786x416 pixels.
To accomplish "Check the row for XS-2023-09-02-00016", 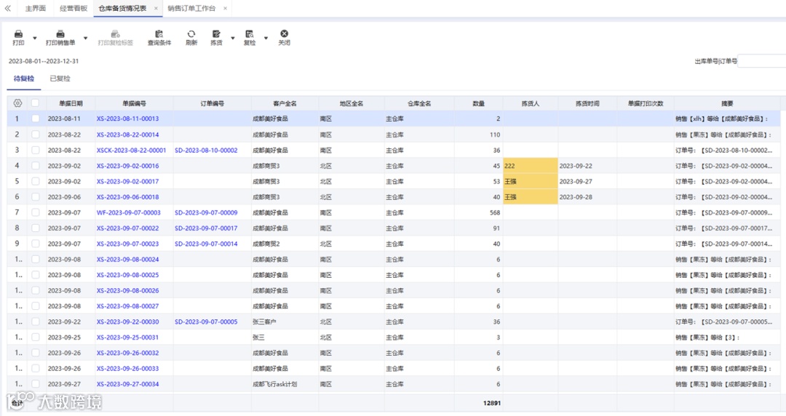I will 35,165.
